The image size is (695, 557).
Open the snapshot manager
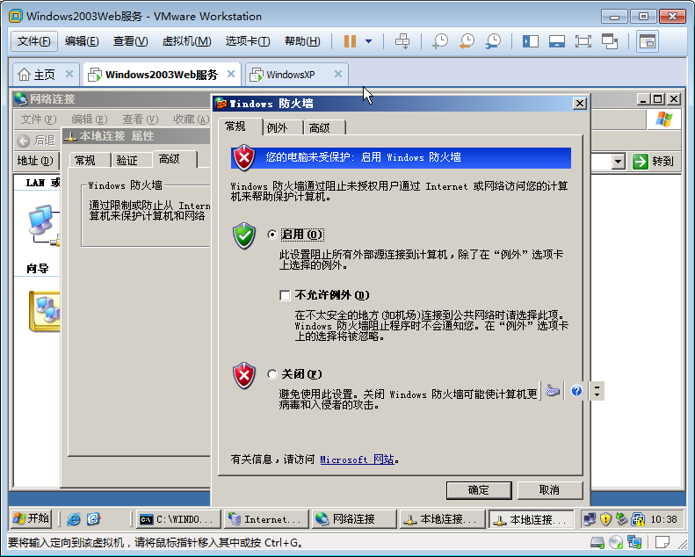pos(492,41)
